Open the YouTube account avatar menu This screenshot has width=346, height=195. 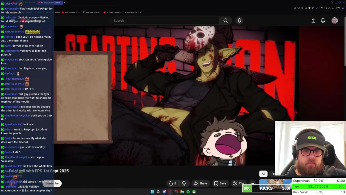(335, 21)
